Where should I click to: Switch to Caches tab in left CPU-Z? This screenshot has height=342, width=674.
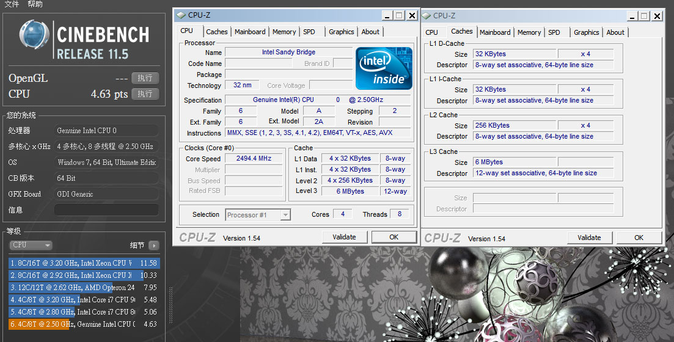pos(217,32)
